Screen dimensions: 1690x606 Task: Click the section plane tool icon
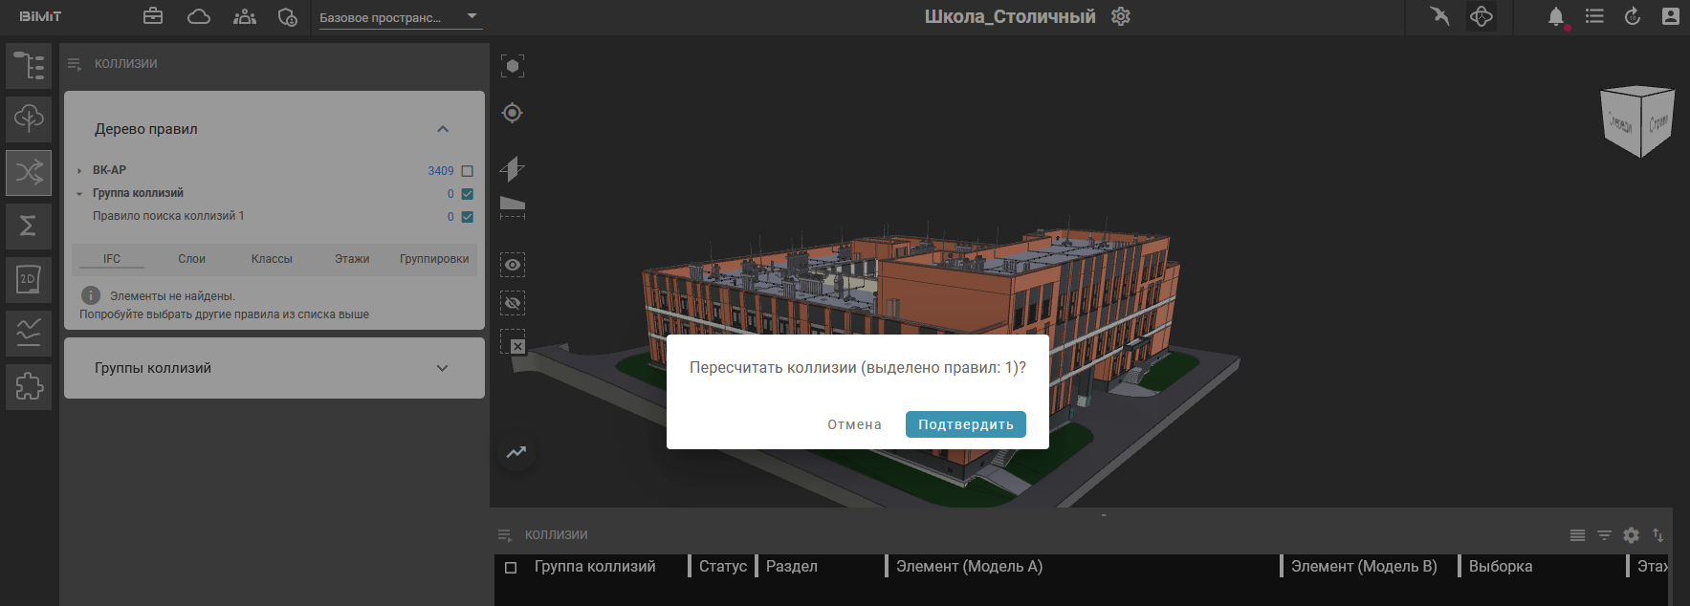click(x=513, y=169)
